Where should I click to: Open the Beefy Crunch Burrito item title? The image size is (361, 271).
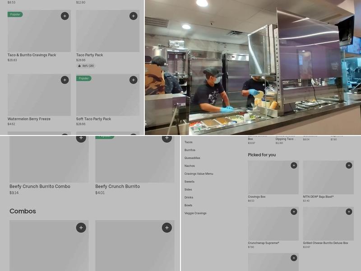117,186
